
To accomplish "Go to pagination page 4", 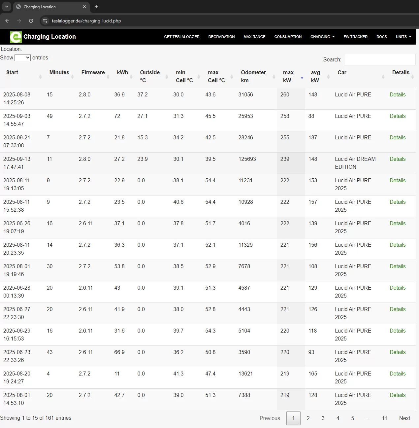I will point(338,418).
